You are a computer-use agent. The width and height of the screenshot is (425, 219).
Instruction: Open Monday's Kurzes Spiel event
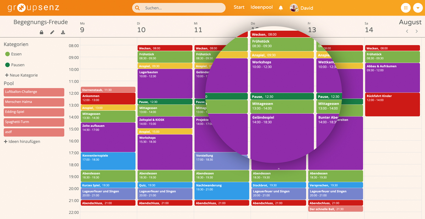(x=108, y=185)
